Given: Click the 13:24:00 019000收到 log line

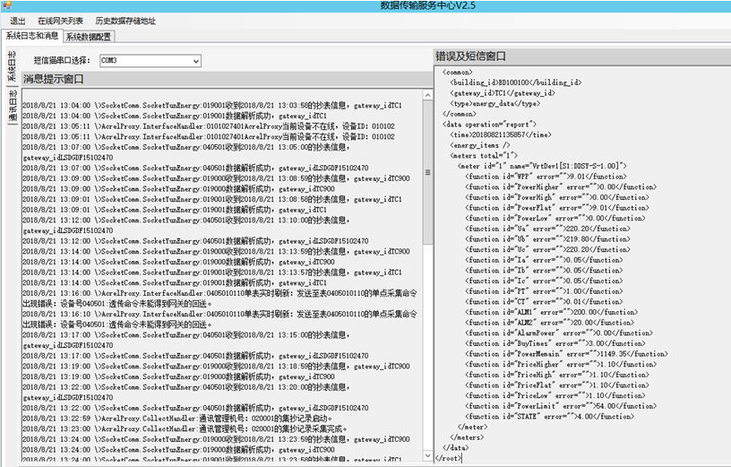Looking at the screenshot, I should (216, 439).
